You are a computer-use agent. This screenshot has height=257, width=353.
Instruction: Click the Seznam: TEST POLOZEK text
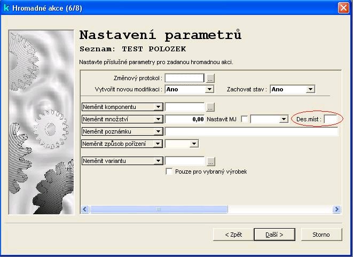(x=133, y=49)
